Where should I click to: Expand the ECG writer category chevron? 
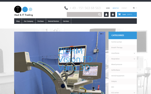pos(134,93)
